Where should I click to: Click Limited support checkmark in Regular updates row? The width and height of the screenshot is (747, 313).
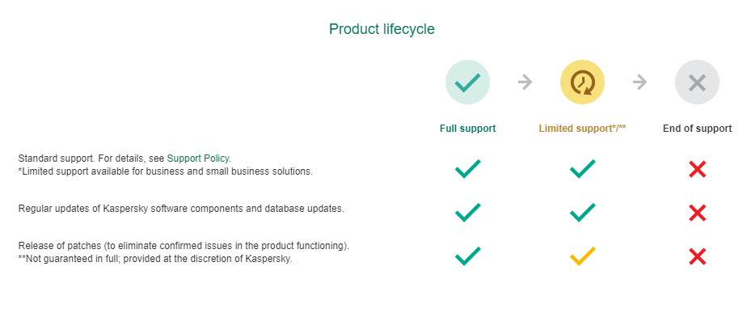[582, 213]
